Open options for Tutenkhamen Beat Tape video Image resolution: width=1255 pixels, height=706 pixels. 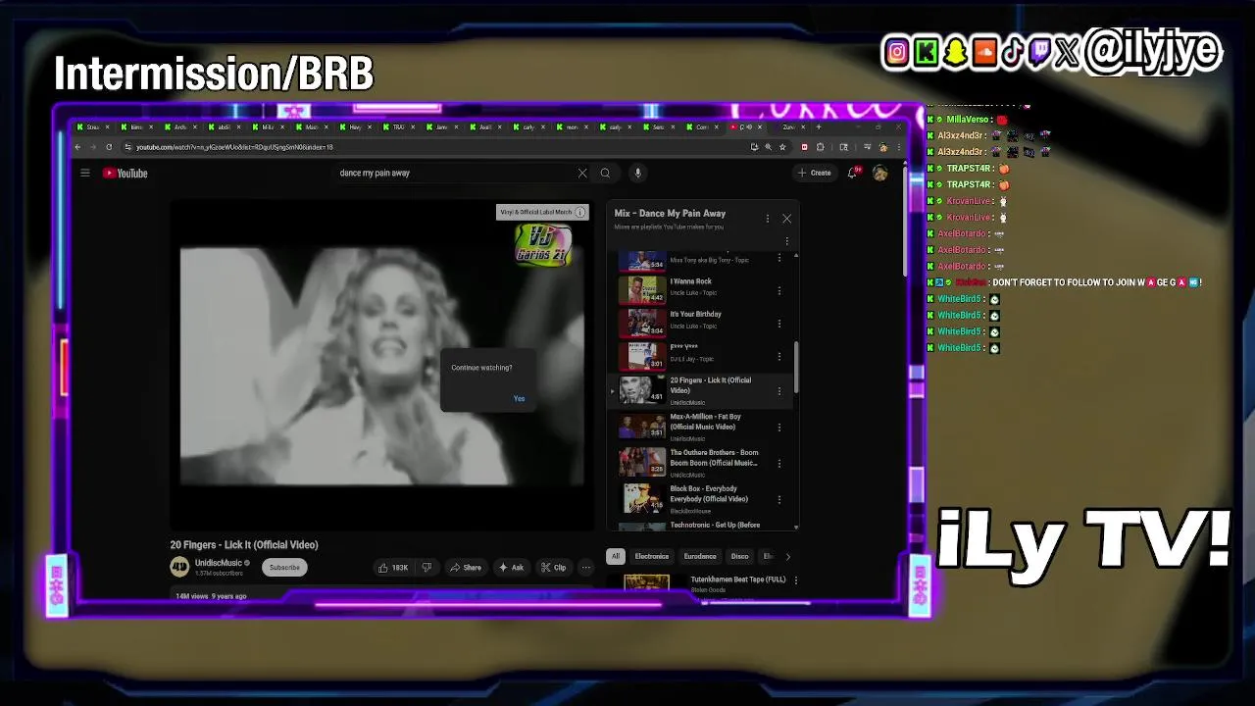[x=795, y=580]
